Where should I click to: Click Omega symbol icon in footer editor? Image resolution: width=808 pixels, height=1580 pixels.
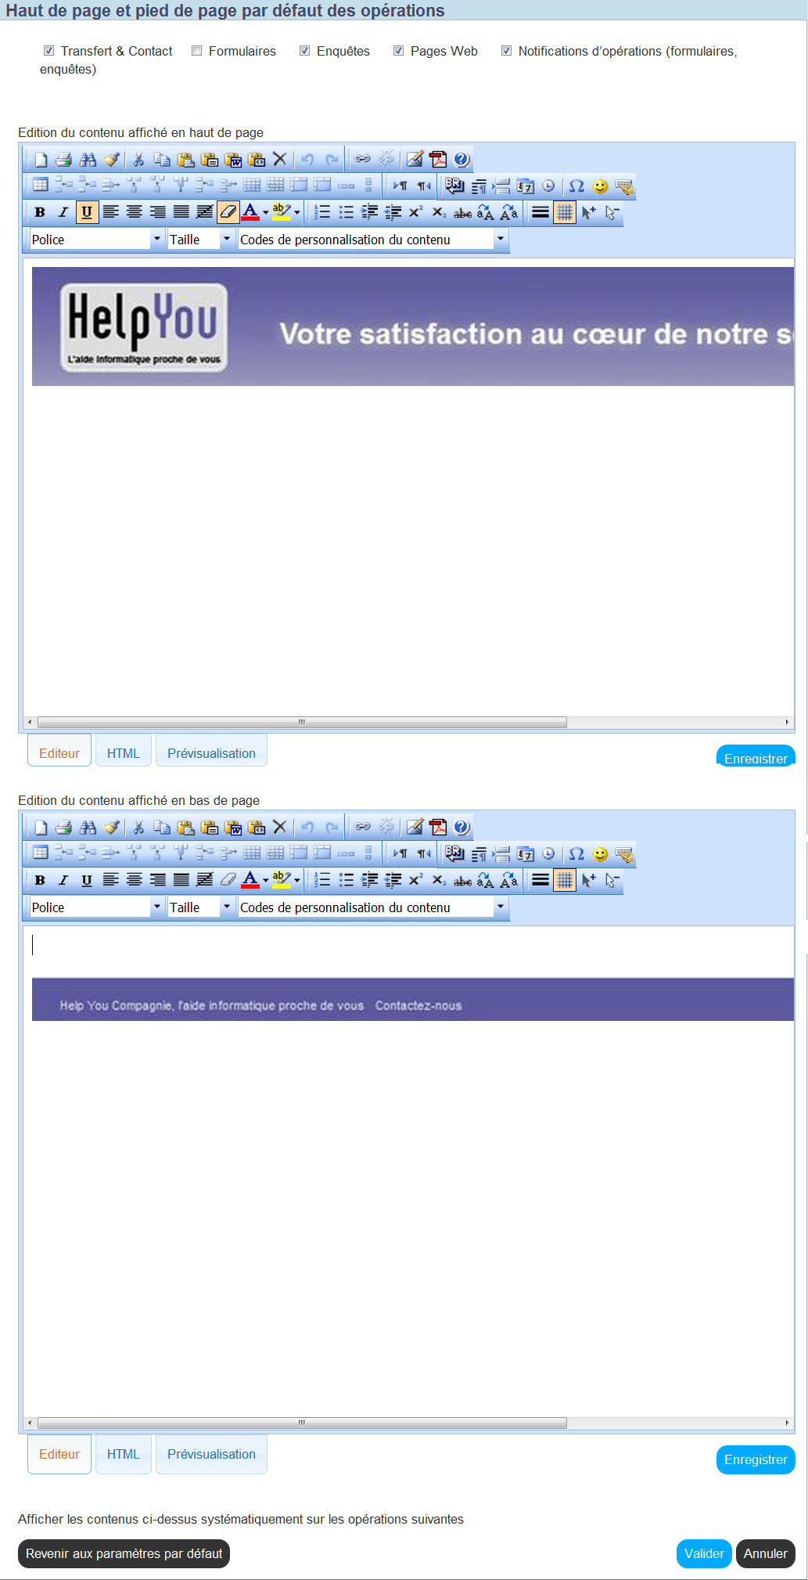[576, 854]
